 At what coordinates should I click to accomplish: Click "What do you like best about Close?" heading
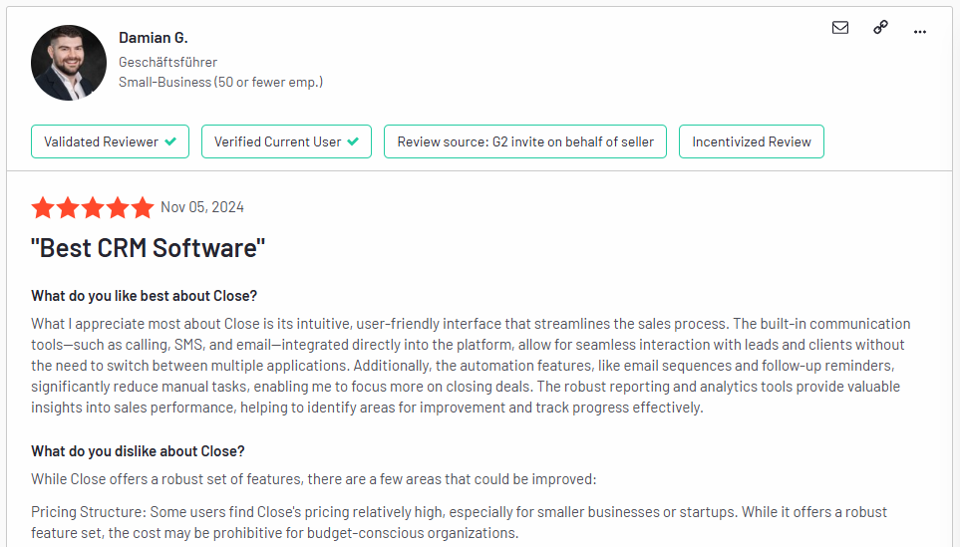(144, 296)
